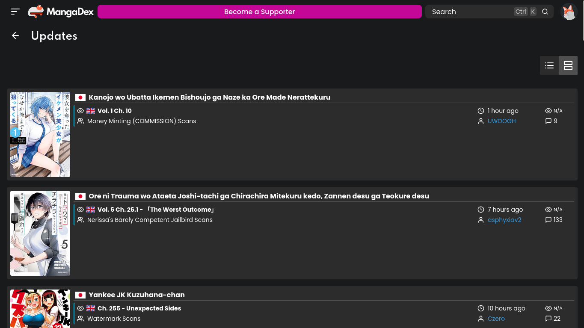This screenshot has height=328, width=584.
Task: Switch to card layout view
Action: point(568,65)
